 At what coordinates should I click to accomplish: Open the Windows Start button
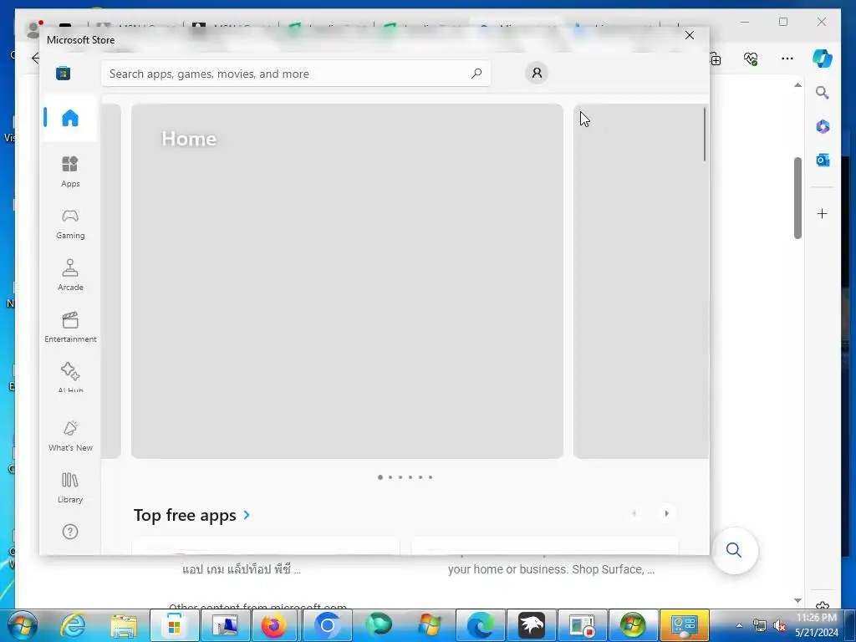(x=22, y=625)
